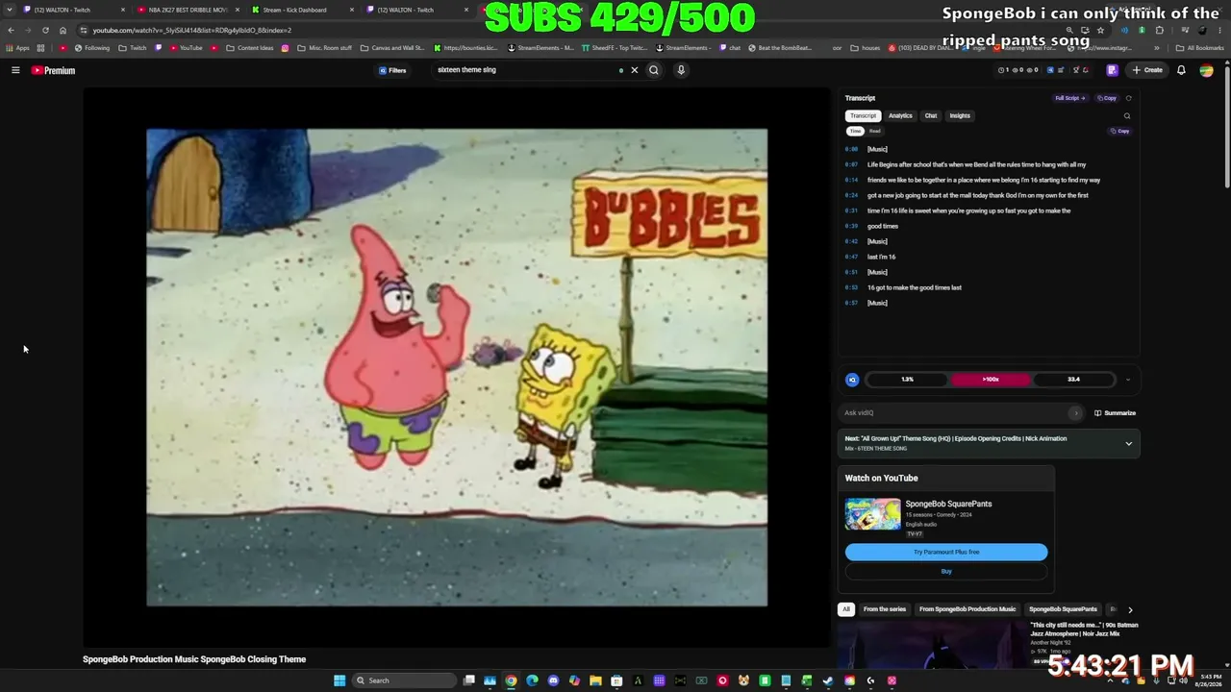Jump to transcript timestamp 0:47
Viewport: 1231px width, 692px height.
[x=851, y=257]
